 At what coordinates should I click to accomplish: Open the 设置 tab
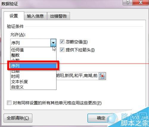(x=14, y=16)
